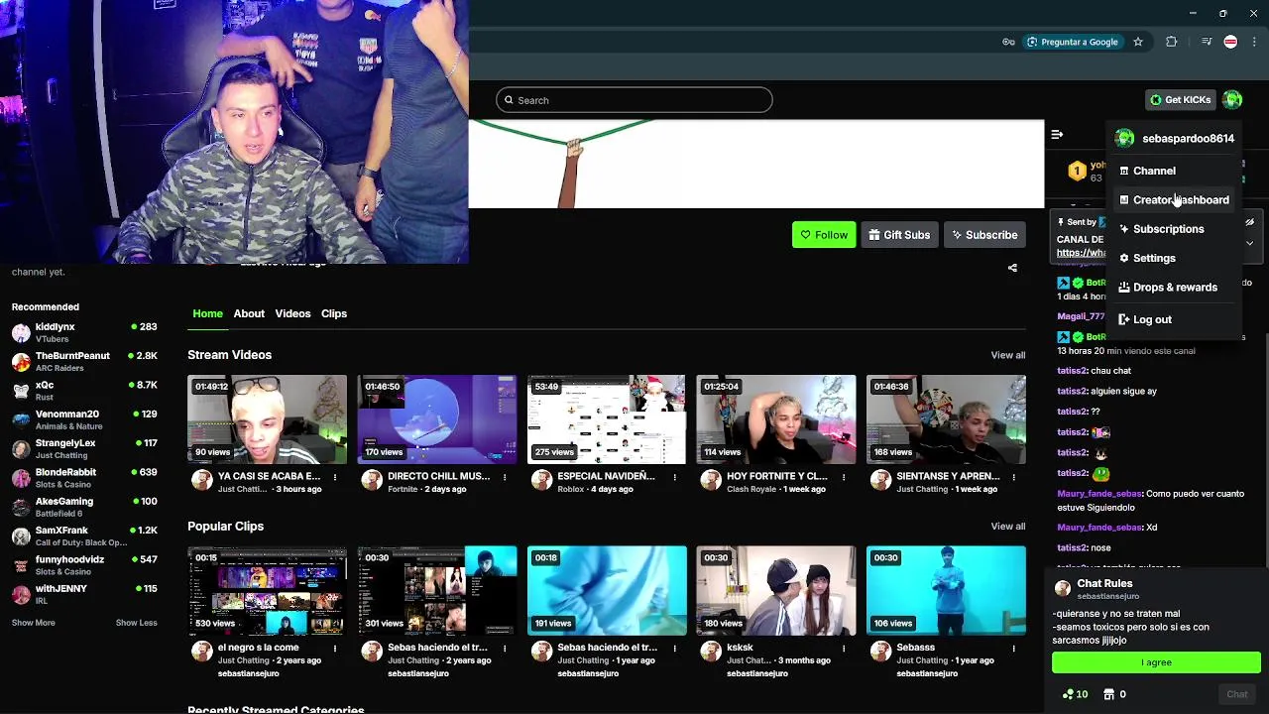Viewport: 1269px width, 714px height.
Task: Open Drops & rewards menu entry
Action: (1174, 287)
